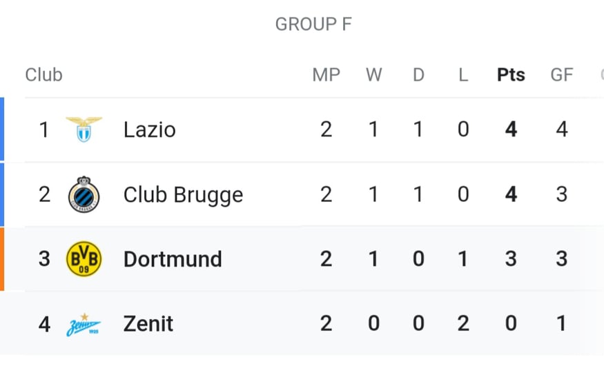Open the Club Brugge team link
The width and height of the screenshot is (604, 368).
pyautogui.click(x=184, y=195)
